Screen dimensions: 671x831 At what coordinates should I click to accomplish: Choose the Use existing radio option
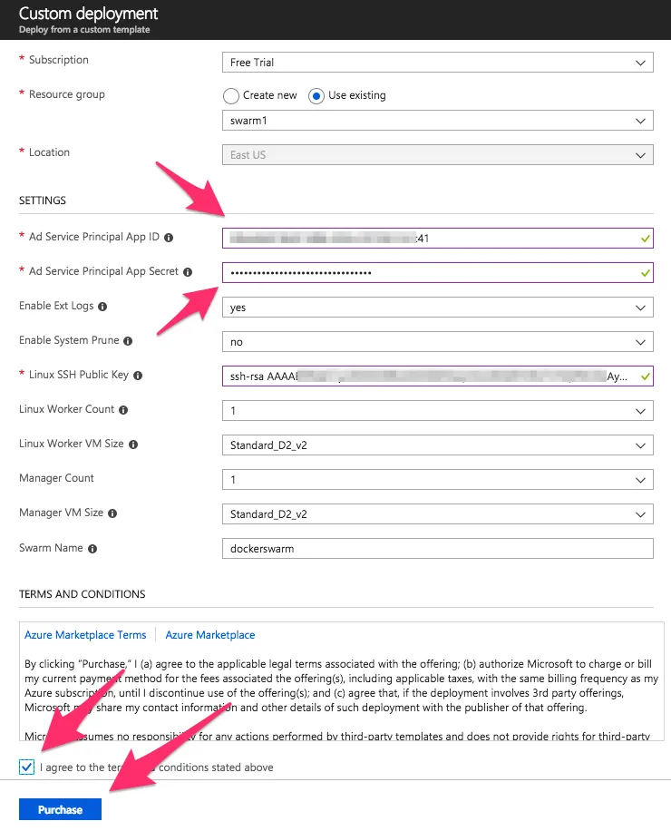316,96
